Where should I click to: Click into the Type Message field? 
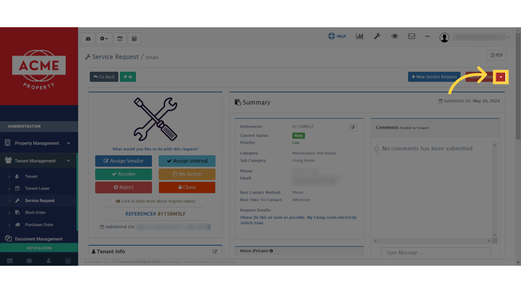(436, 252)
